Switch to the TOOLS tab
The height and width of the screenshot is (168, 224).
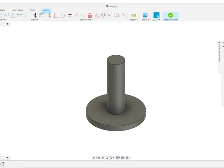[x=33, y=10]
